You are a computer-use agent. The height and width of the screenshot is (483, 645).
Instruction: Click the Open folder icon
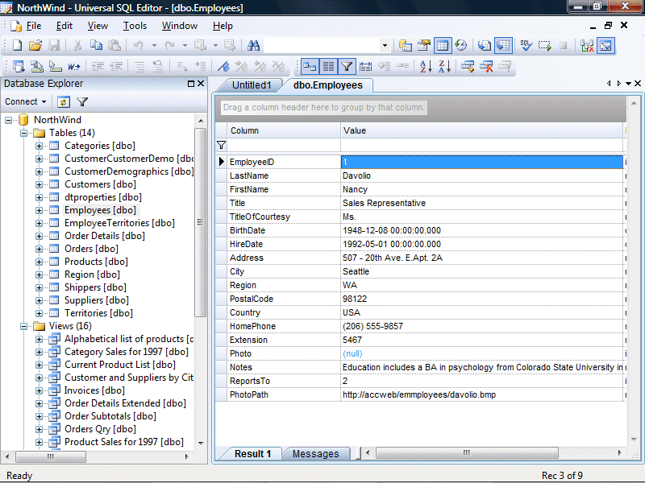tap(35, 46)
